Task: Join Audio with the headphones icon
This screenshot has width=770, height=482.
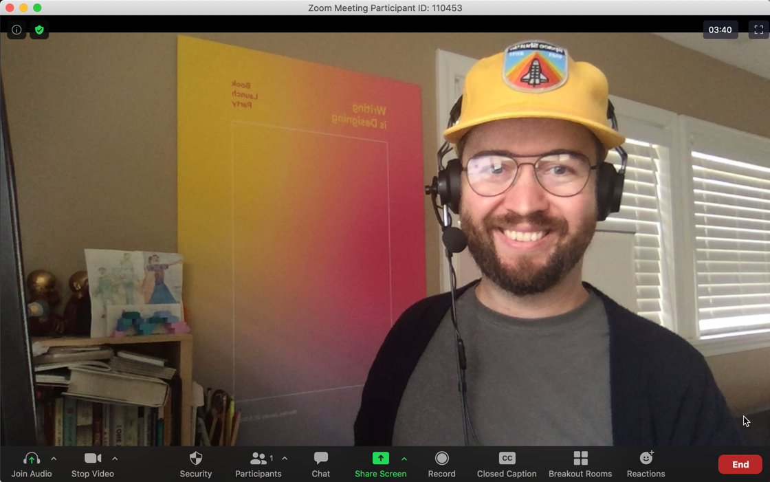Action: pos(32,464)
